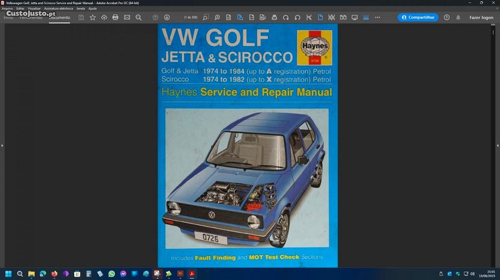Expand the left navigation pane arrow

(x=2, y=145)
